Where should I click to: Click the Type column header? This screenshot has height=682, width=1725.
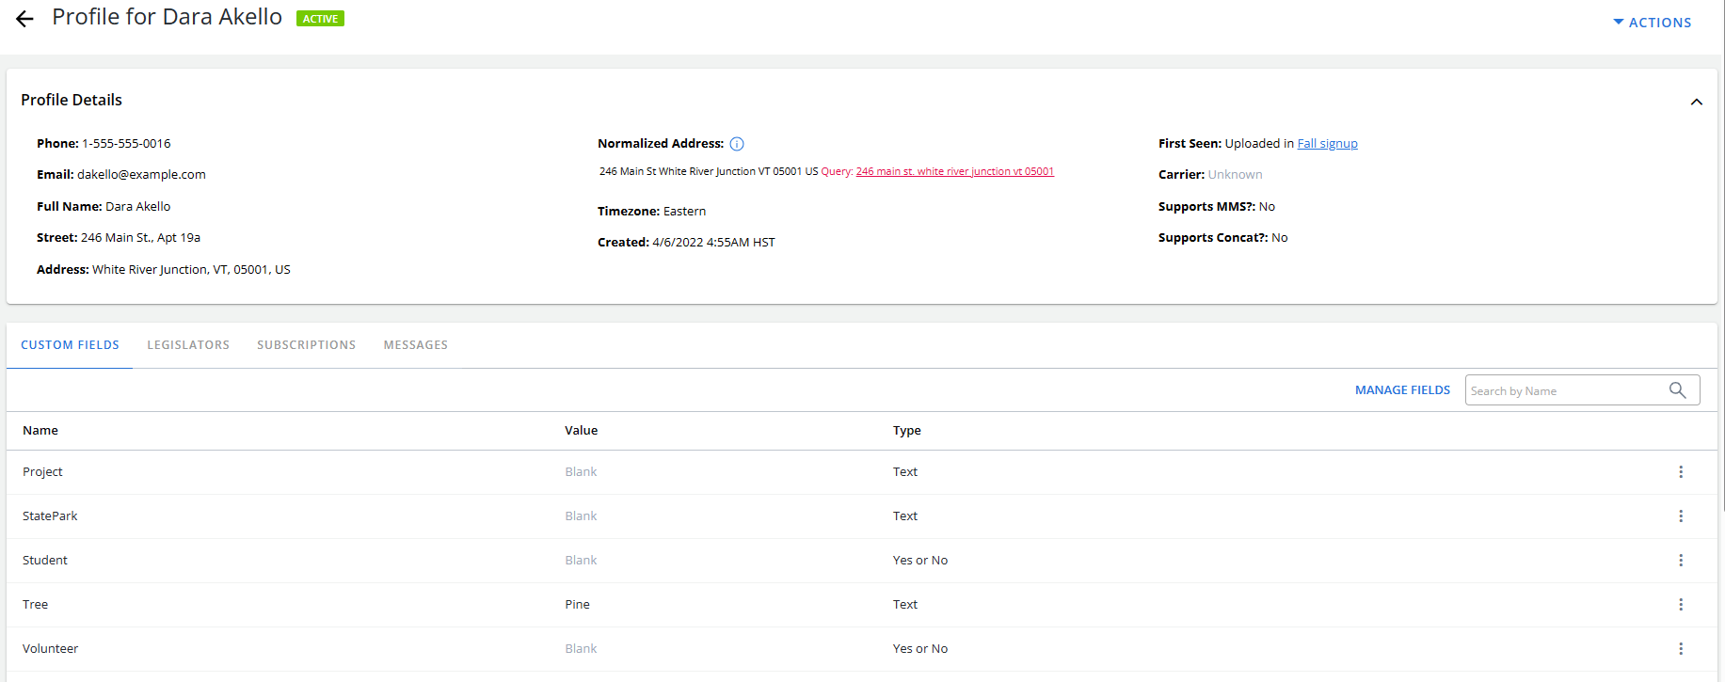click(906, 431)
